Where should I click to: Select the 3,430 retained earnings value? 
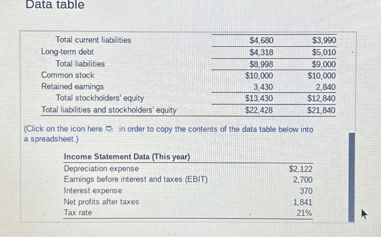coord(263,87)
